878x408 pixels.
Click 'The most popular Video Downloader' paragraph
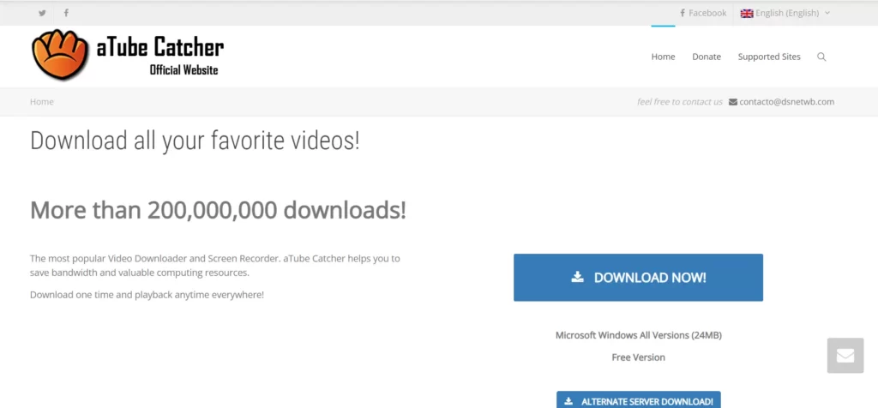coord(215,266)
